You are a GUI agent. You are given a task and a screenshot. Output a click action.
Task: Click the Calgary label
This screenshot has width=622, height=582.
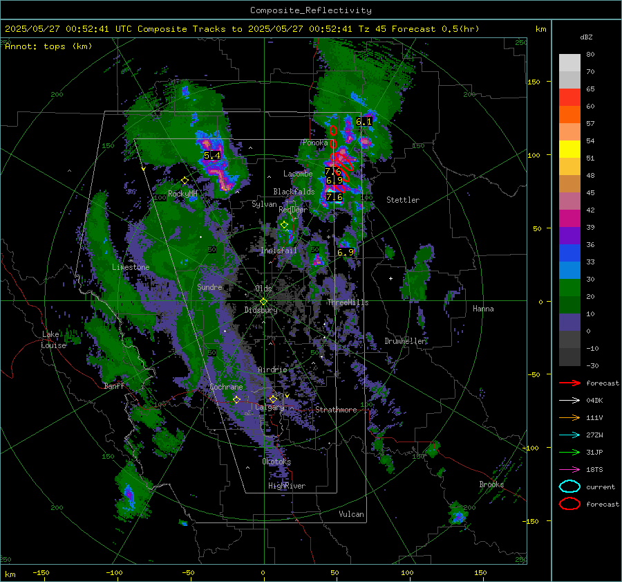click(270, 407)
